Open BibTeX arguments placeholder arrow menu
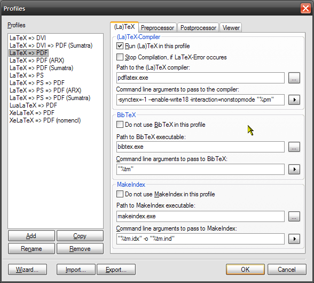Screen dimensions: 314x283 coord(294,169)
